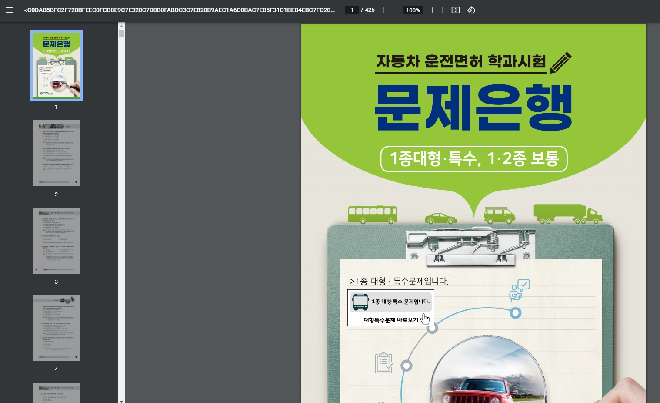
Task: Zoom out with the minus button
Action: (393, 10)
